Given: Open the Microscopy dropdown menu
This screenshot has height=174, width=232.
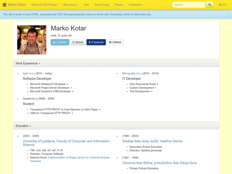Looking at the screenshot, I should (70, 5).
